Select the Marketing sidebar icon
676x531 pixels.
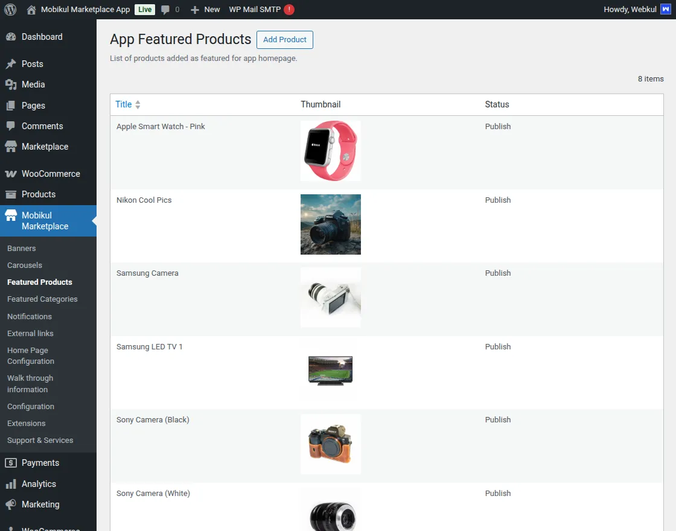point(11,504)
